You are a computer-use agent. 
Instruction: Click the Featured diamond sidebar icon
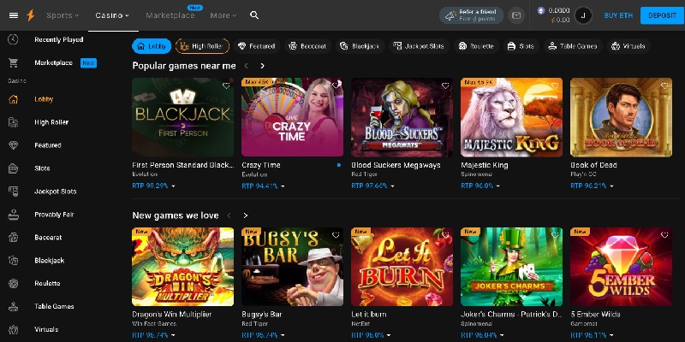pos(13,145)
